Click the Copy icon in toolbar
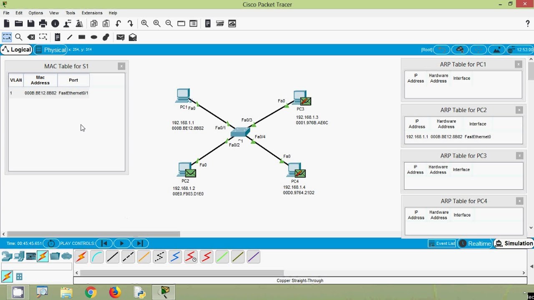This screenshot has height=300, width=534. coord(94,24)
